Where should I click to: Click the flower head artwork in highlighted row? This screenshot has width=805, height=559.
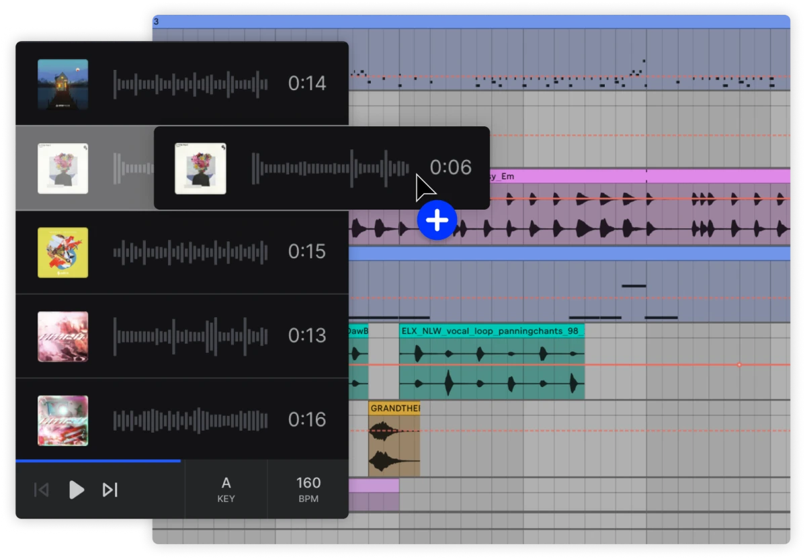pos(62,169)
